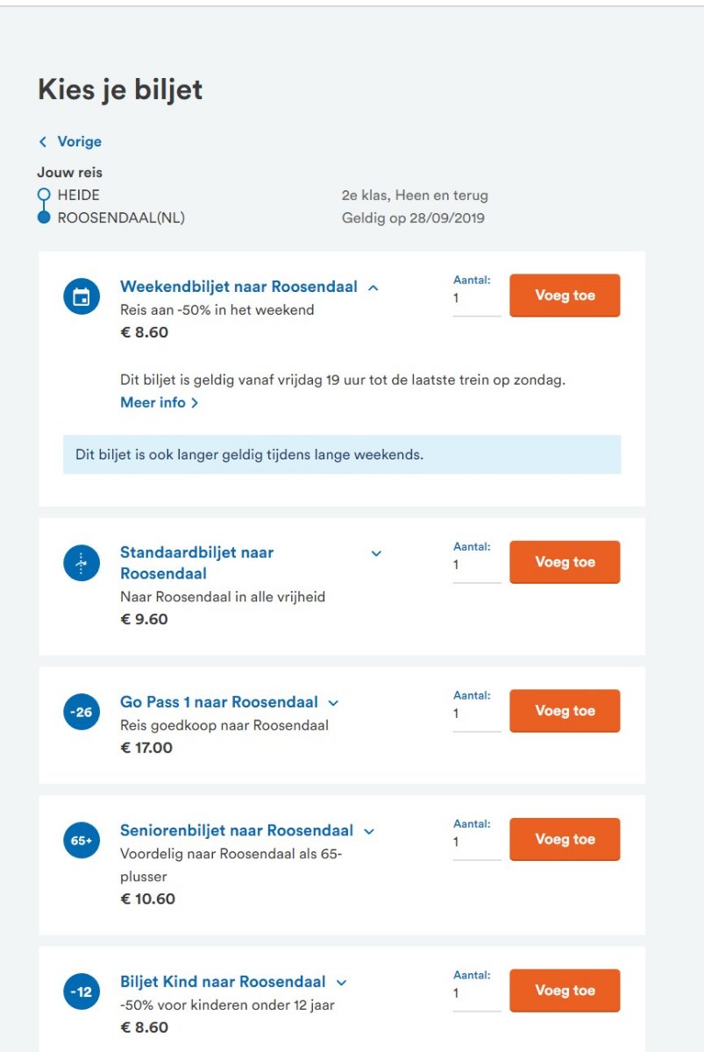The height and width of the screenshot is (1052, 704).
Task: Open the Meer info link
Action: tap(160, 402)
